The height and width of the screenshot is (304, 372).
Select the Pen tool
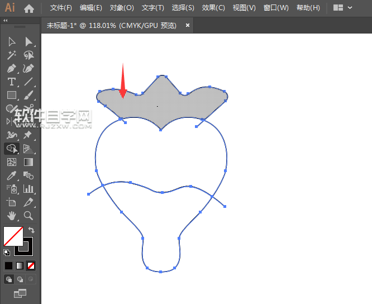[12, 68]
